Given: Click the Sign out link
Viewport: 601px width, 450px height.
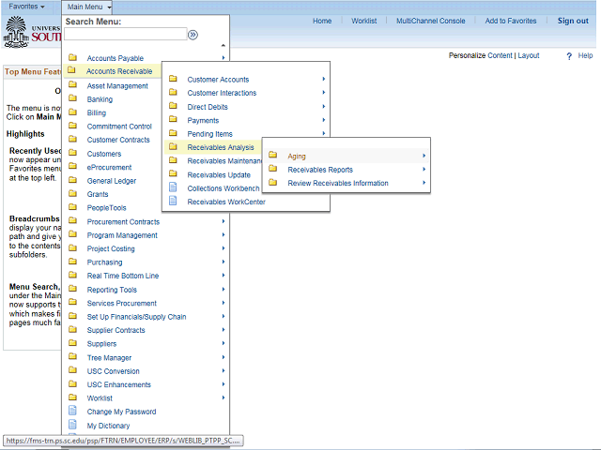Looking at the screenshot, I should [572, 21].
